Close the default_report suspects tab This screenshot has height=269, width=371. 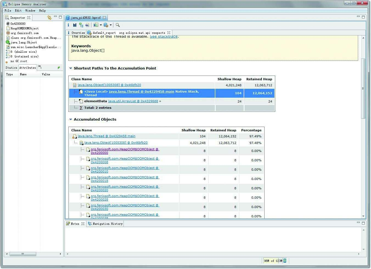(x=169, y=32)
